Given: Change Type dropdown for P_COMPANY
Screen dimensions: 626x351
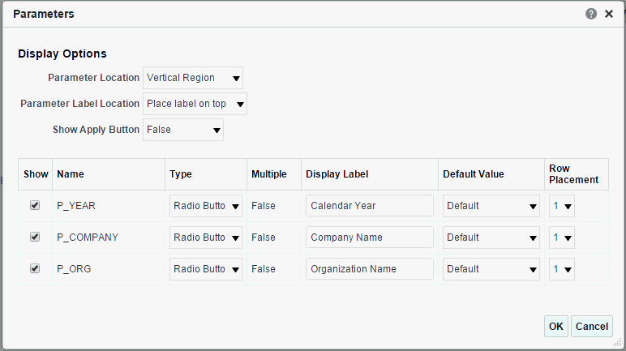Looking at the screenshot, I should click(206, 238).
